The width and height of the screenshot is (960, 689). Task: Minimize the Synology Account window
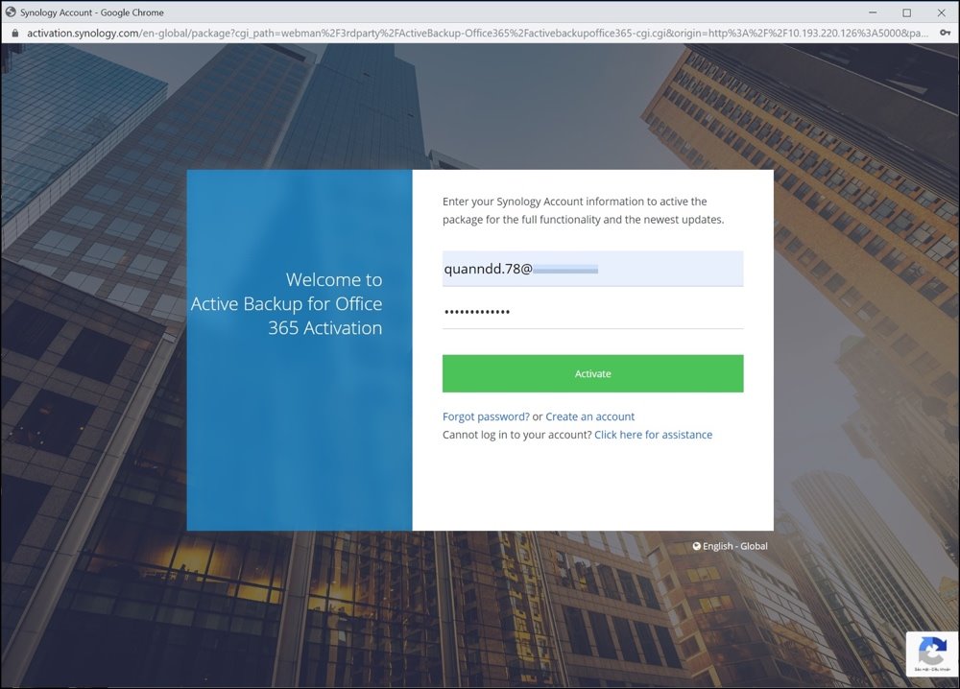(872, 12)
